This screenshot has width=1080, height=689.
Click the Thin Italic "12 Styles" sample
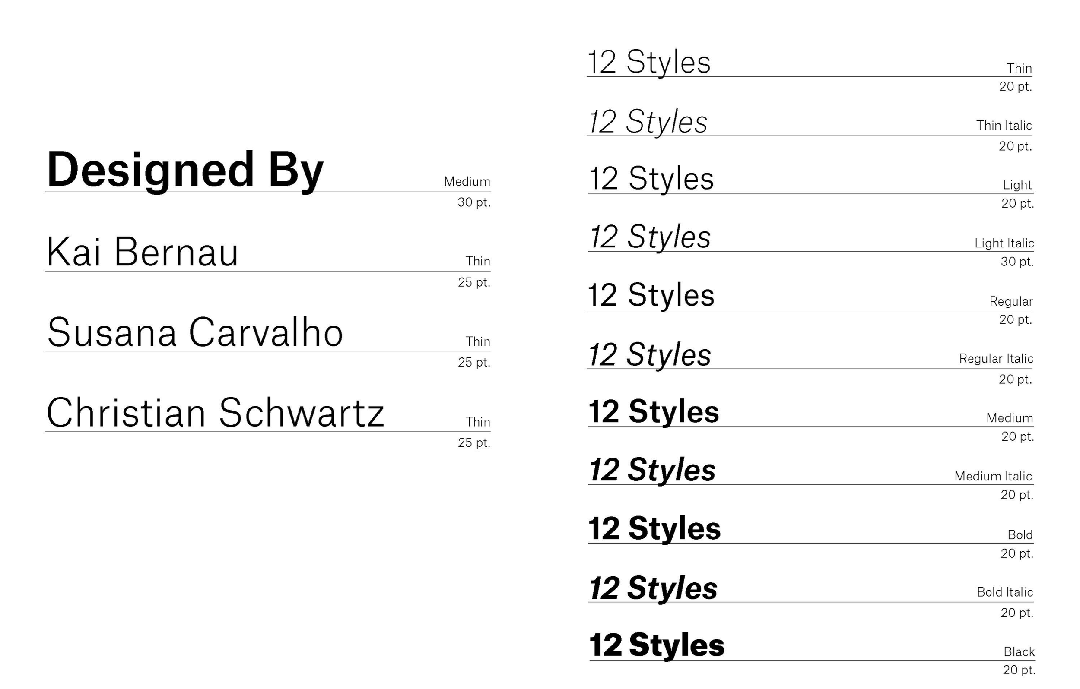click(648, 121)
